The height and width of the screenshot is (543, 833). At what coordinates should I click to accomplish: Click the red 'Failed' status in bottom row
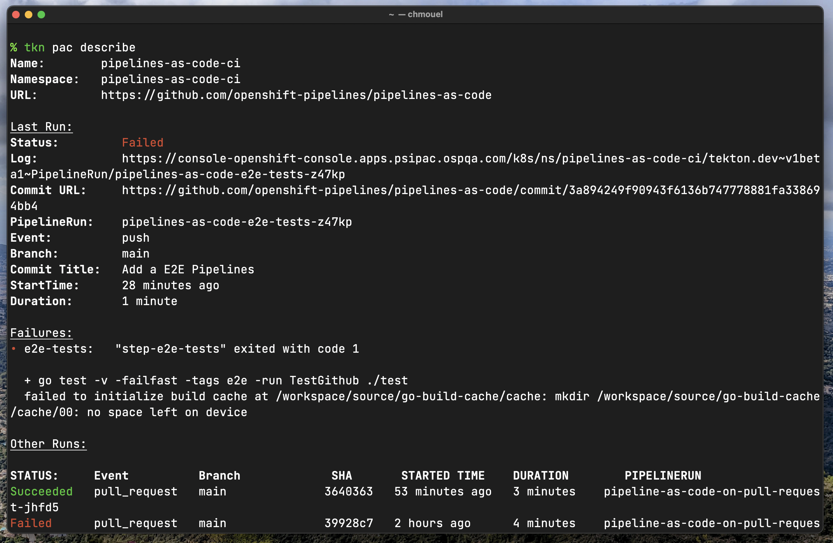point(31,523)
